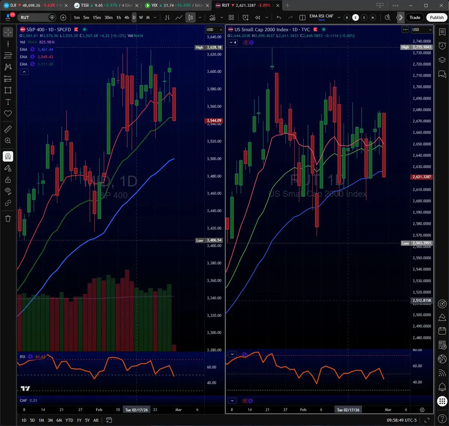Open the user profile avatar menu
Viewport: 449px width, 426px height.
coord(8,17)
